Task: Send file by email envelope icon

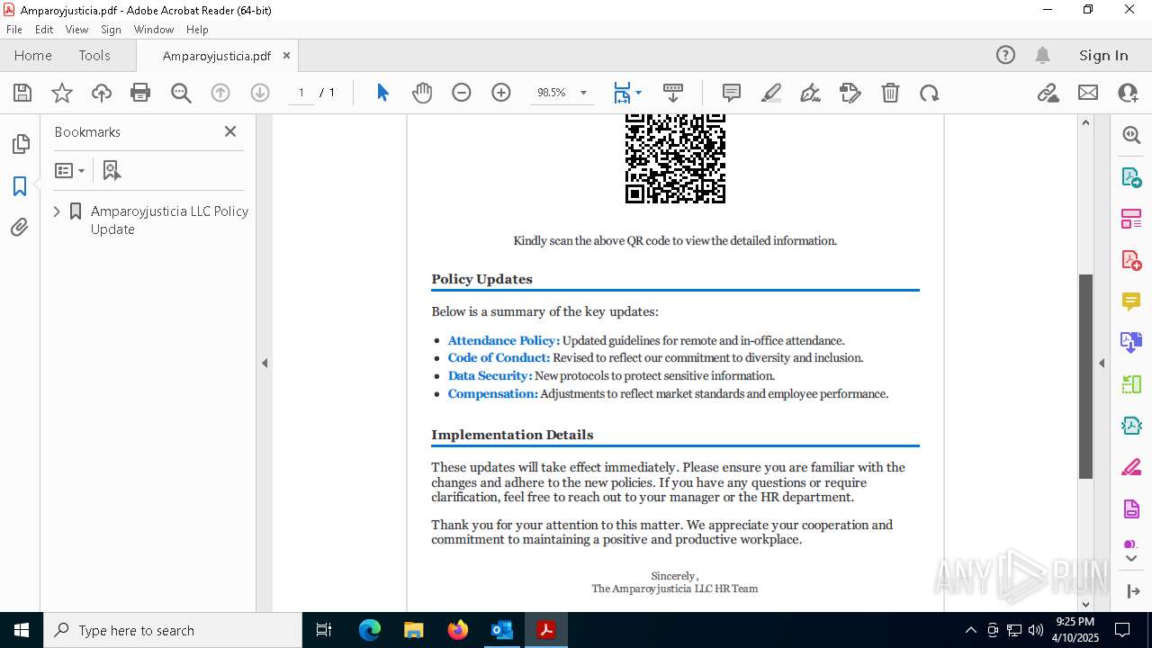Action: (1088, 93)
